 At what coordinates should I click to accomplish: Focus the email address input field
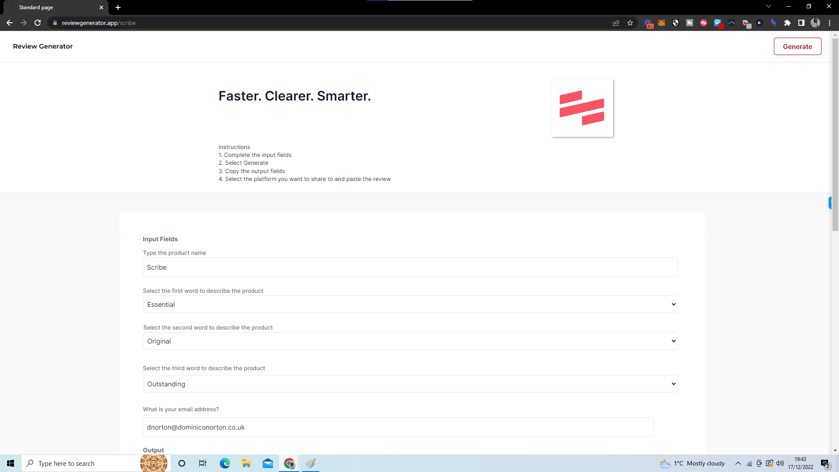[398, 427]
